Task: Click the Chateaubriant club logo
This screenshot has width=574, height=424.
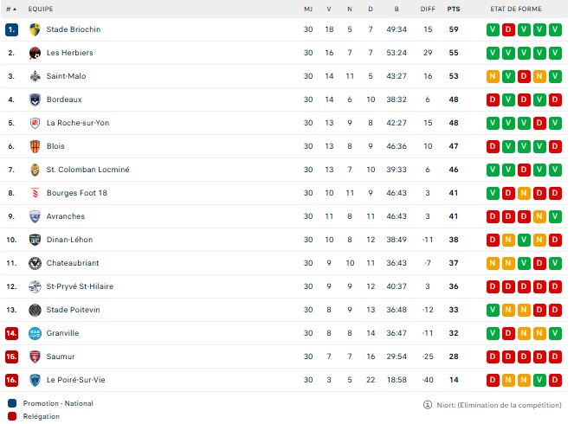Action: 35,263
